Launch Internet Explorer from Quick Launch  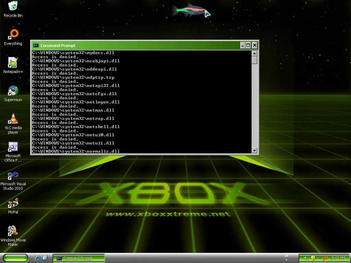pos(38,258)
